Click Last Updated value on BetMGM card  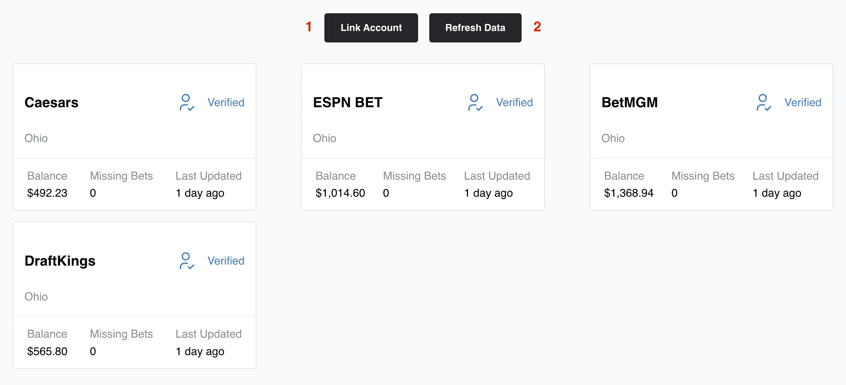point(777,193)
